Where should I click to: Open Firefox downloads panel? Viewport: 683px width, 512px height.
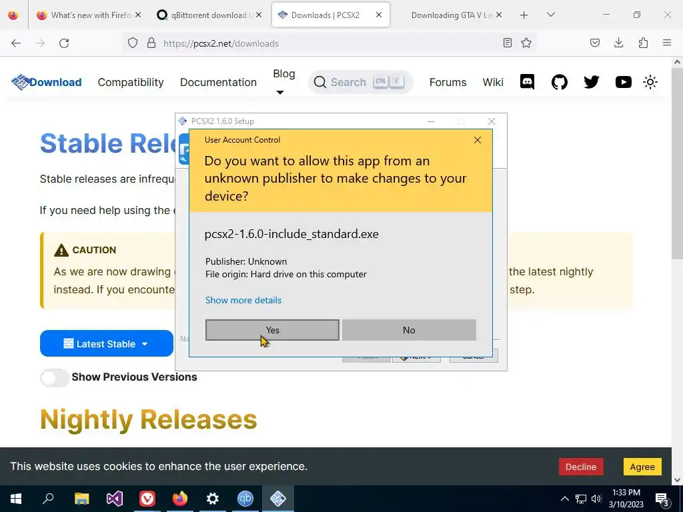coord(618,43)
